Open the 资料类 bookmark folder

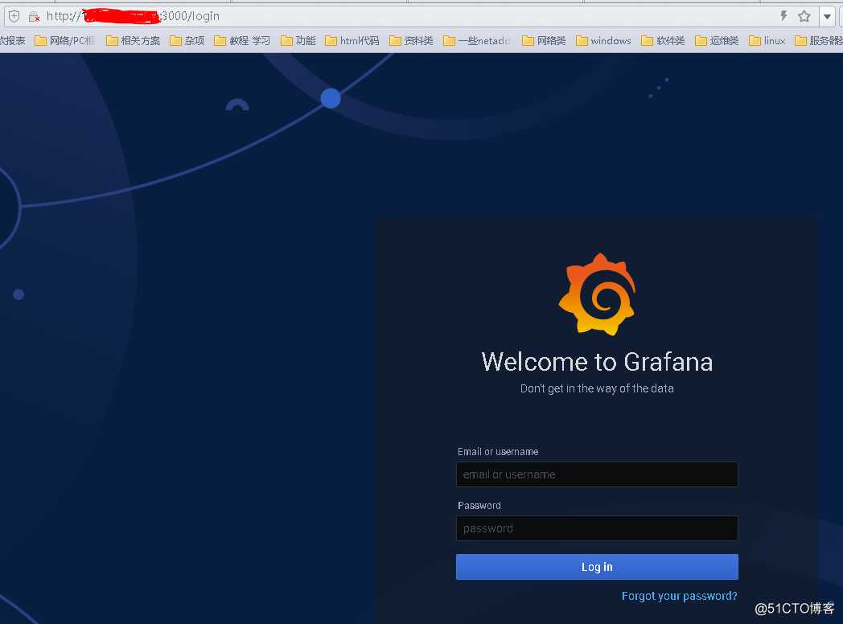(411, 40)
